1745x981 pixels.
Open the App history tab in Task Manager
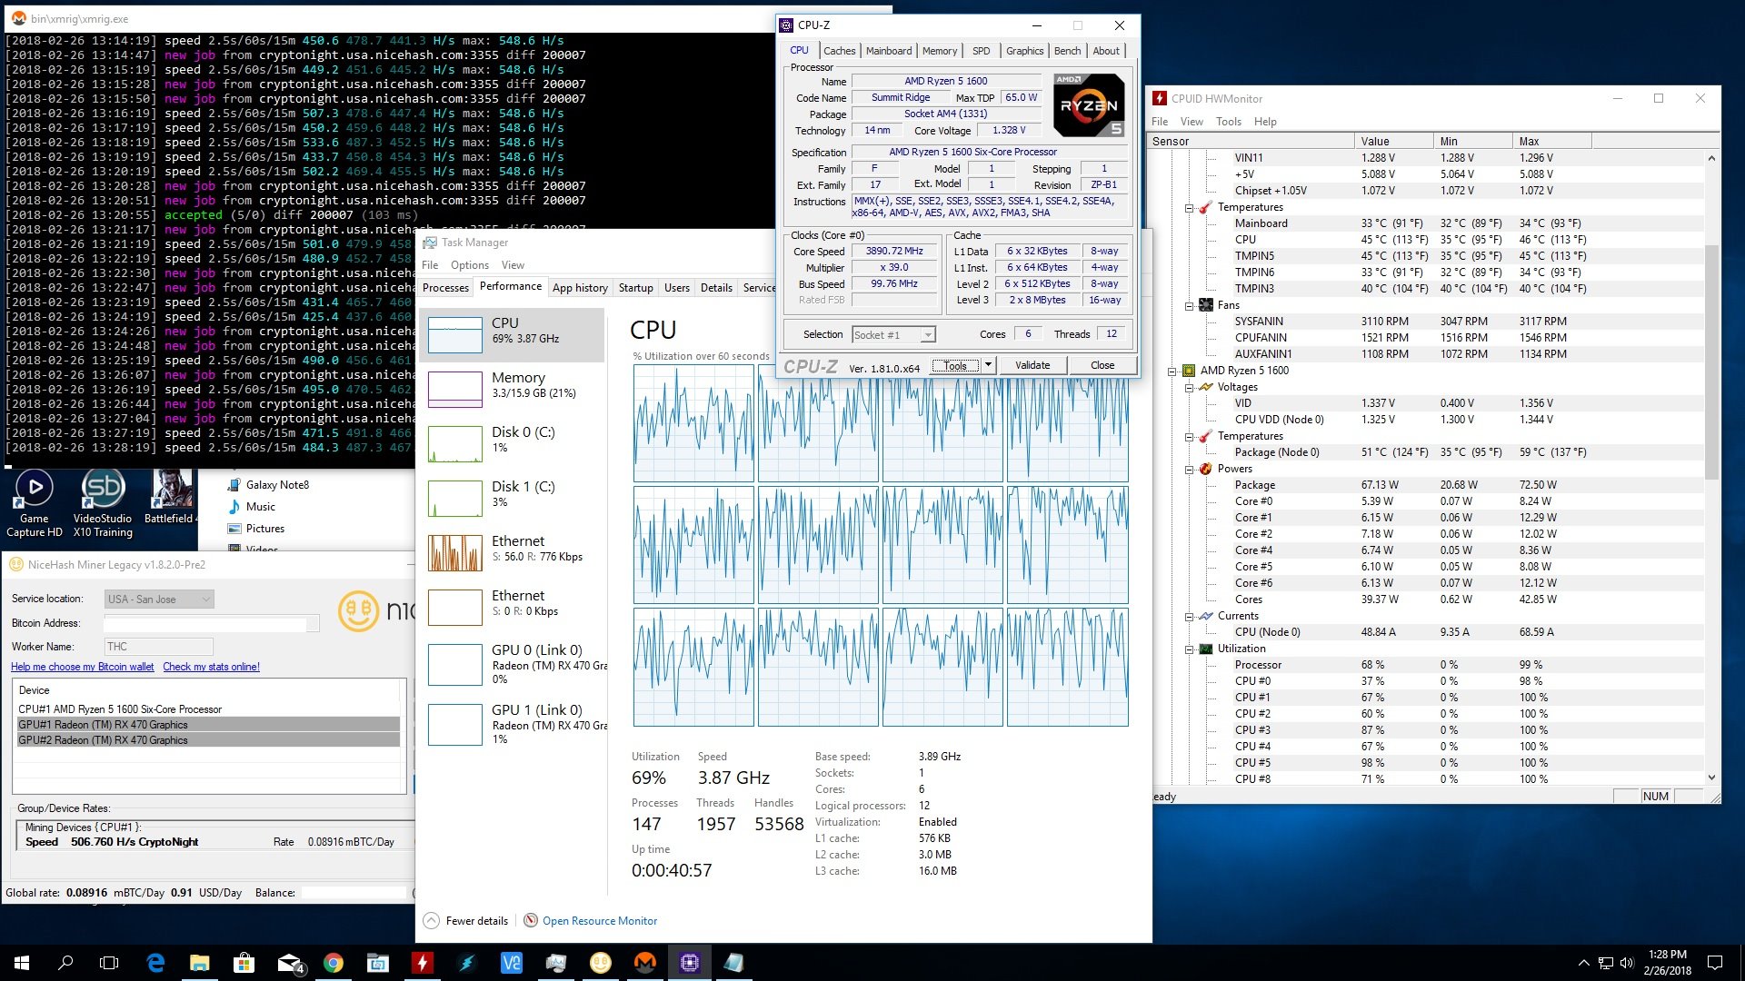tap(580, 288)
